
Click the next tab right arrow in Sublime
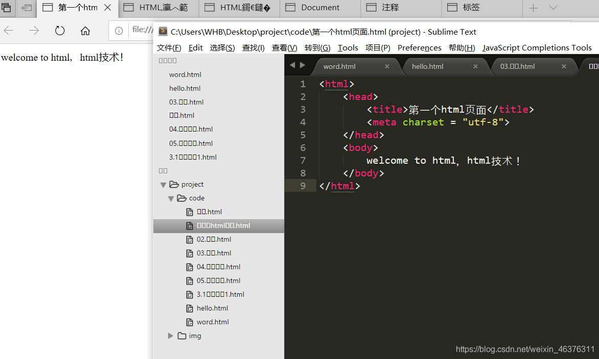pos(303,65)
